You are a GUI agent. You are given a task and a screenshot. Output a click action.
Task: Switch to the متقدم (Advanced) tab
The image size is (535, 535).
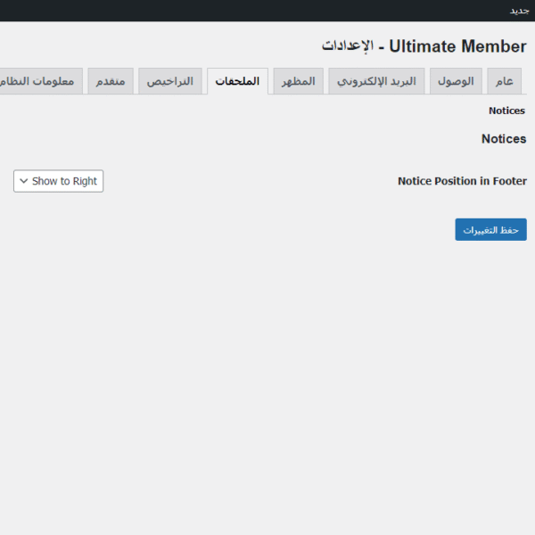111,81
